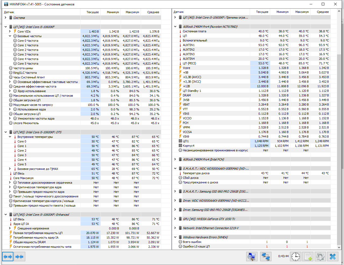
Task: Click the Drive: WDC WD5000AAKX-00ERMA0 header
Action: pos(216,201)
